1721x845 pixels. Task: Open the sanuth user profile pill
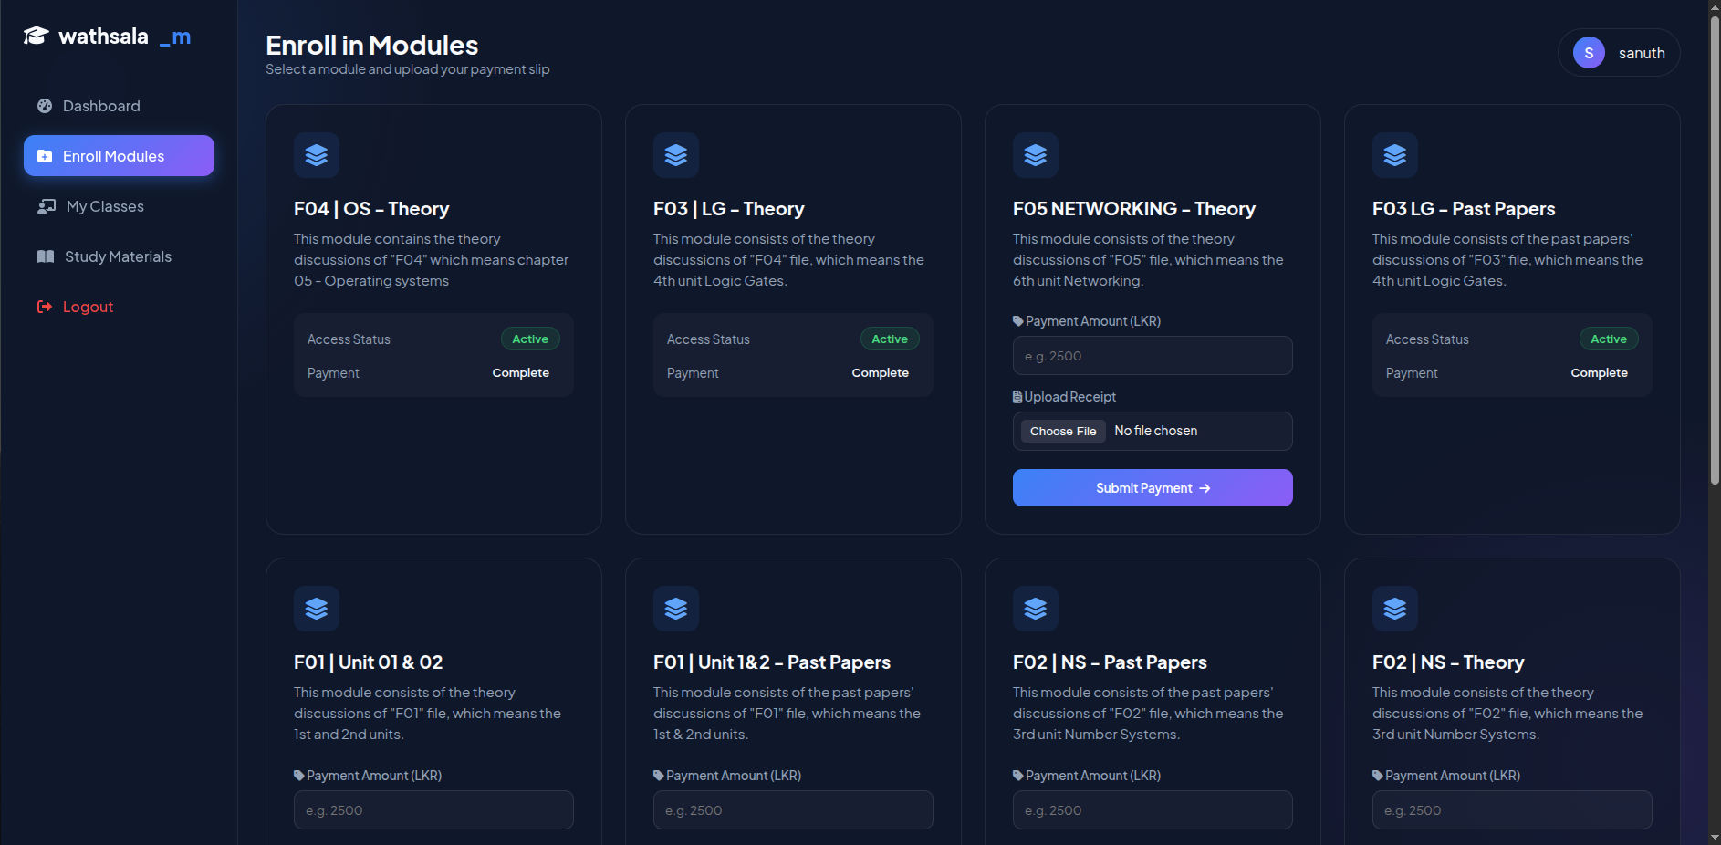(x=1619, y=53)
